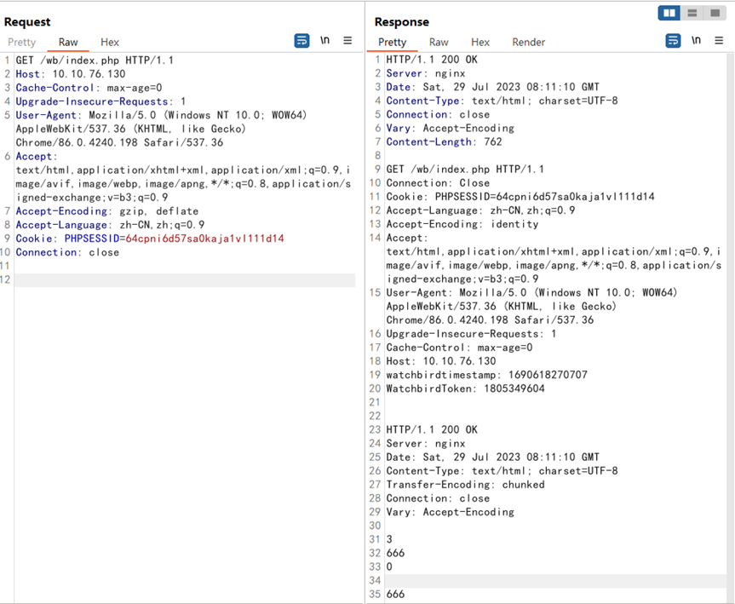Viewport: 735px width, 604px height.
Task: Toggle word wrap in the Response panel
Action: (x=673, y=41)
